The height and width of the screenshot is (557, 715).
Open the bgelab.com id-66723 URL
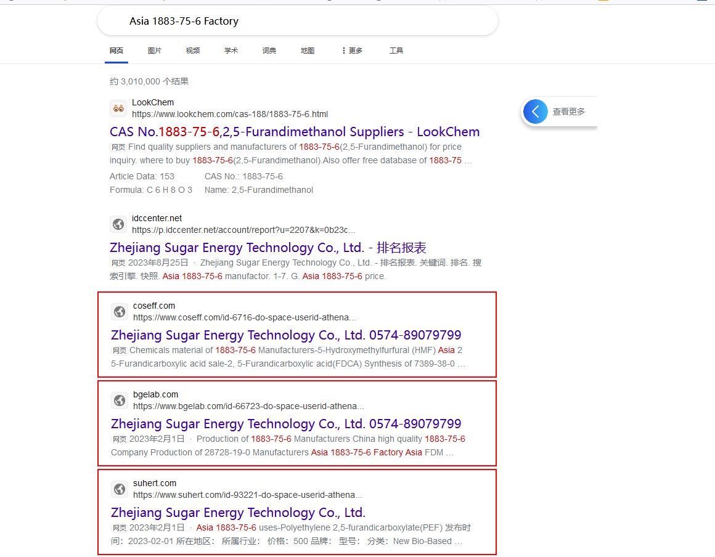coord(248,406)
